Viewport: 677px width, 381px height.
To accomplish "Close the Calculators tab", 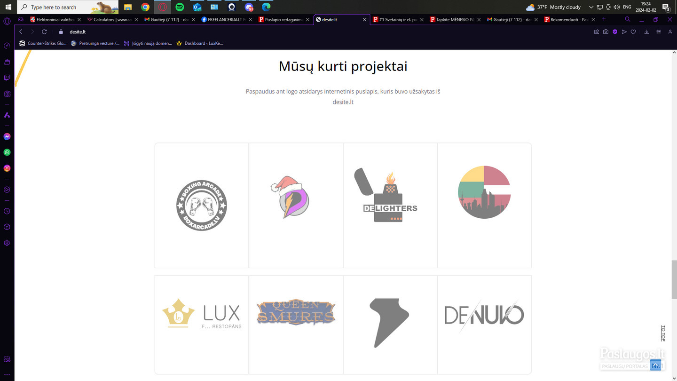I will [136, 20].
